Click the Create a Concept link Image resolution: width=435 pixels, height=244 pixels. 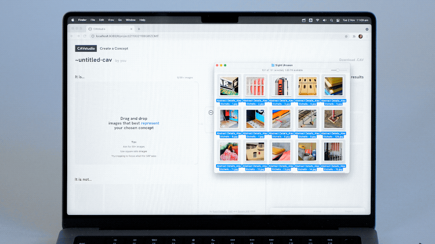114,48
